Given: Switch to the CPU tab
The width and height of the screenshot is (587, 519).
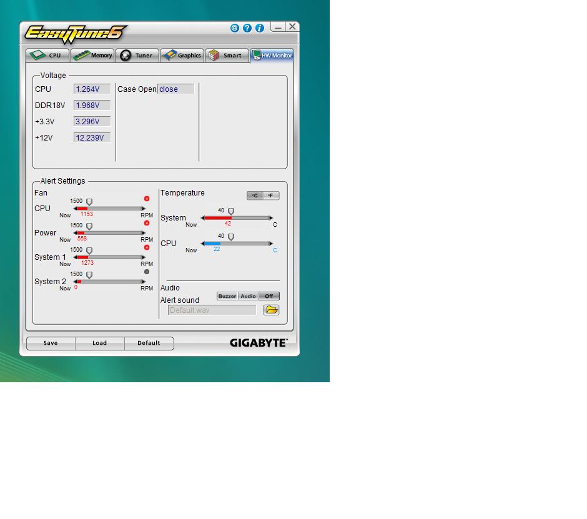Looking at the screenshot, I should 47,56.
